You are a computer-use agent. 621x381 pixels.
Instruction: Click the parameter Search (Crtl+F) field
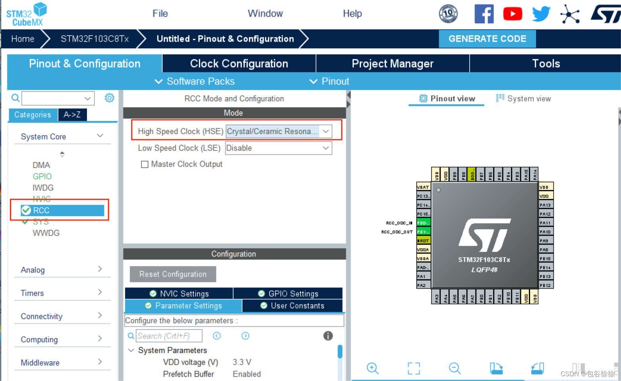(169, 336)
